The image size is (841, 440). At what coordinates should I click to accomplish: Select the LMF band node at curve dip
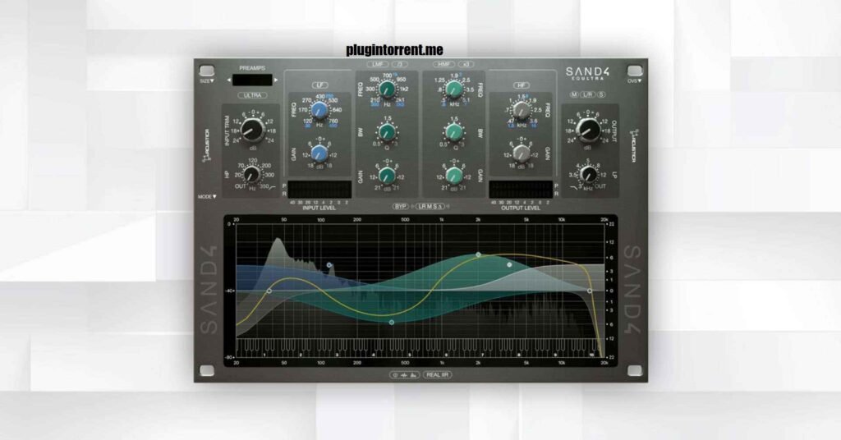tap(392, 323)
